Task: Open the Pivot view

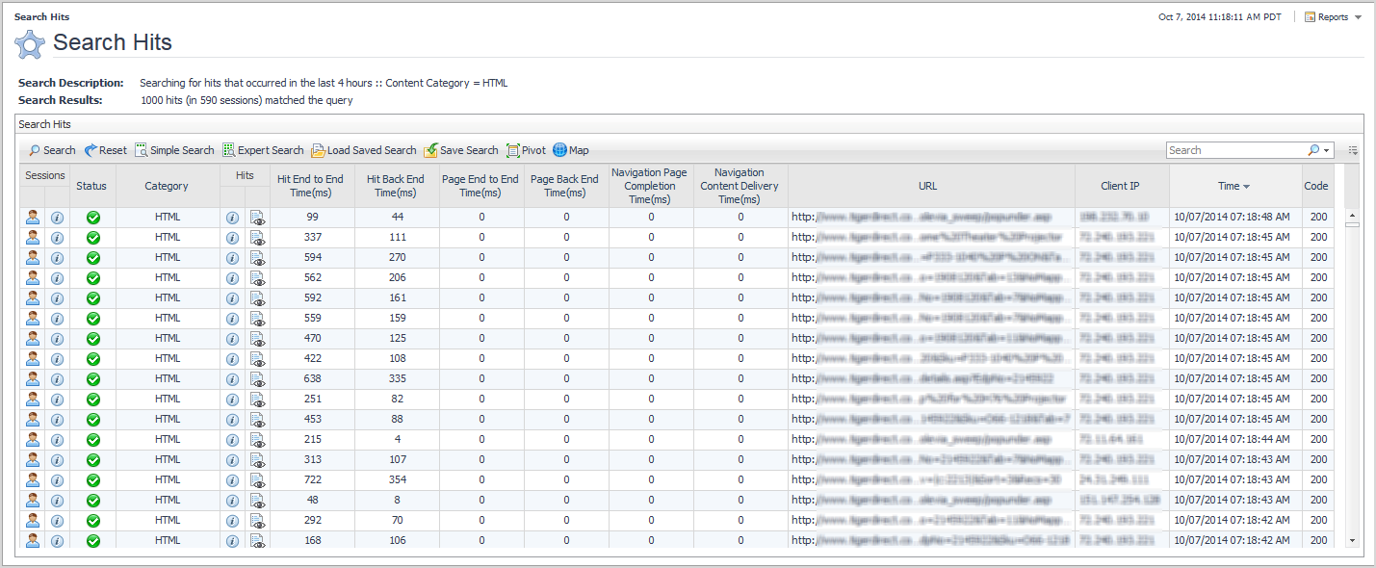Action: pos(526,150)
